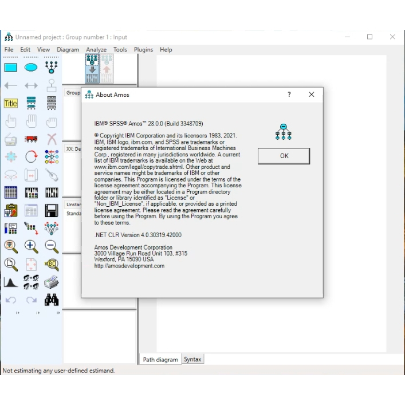Viewport: 405px width, 405px height.
Task: Select the one-finger select one object tool
Action: [10, 121]
